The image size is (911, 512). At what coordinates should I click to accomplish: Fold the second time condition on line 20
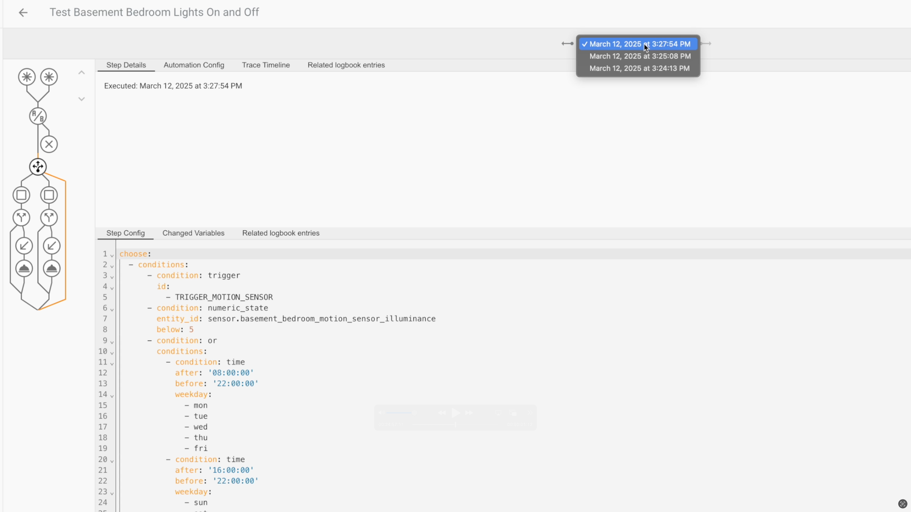pyautogui.click(x=112, y=461)
